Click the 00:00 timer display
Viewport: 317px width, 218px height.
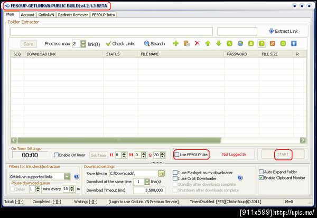30,155
